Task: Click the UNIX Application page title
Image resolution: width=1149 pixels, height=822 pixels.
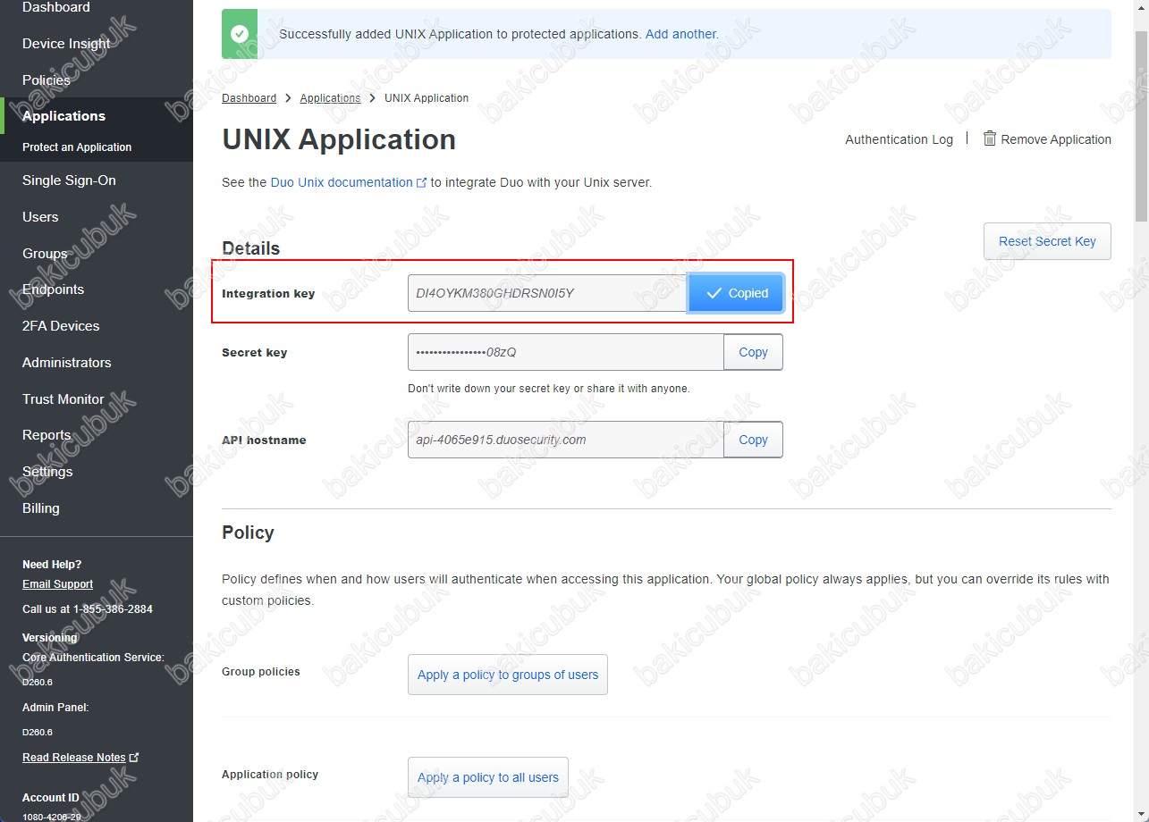Action: tap(339, 139)
